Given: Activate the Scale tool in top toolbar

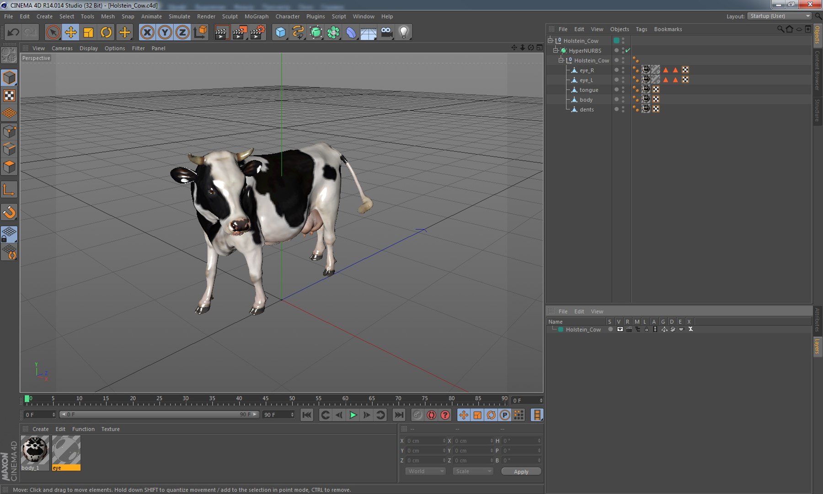Looking at the screenshot, I should click(x=88, y=32).
